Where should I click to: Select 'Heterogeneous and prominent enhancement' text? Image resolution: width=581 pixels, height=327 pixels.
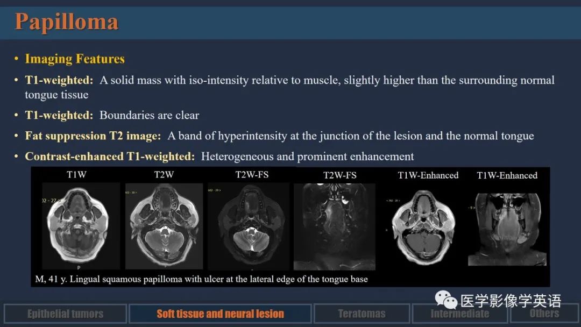tap(308, 157)
